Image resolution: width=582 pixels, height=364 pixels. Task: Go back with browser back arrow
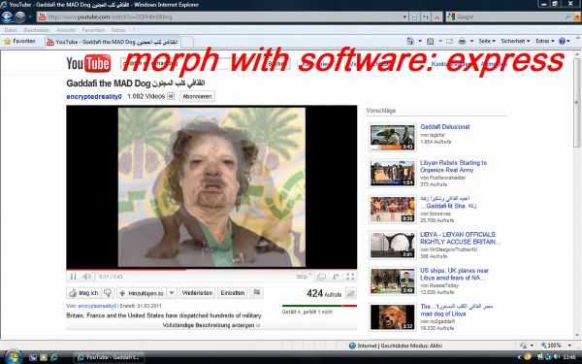tap(7, 17)
